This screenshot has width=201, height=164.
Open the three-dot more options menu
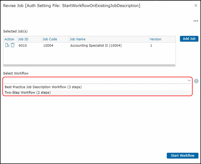(195, 21)
